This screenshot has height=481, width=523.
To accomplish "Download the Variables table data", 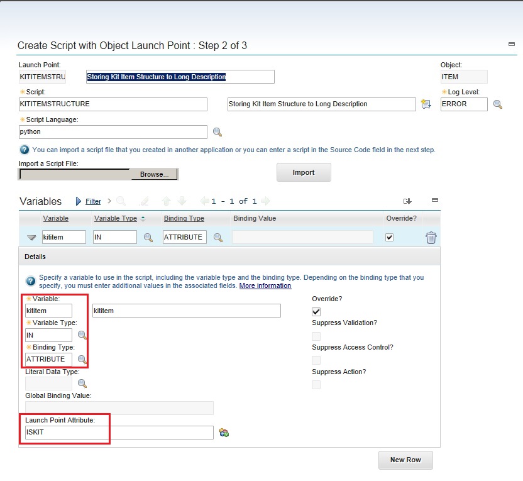I will click(x=407, y=201).
